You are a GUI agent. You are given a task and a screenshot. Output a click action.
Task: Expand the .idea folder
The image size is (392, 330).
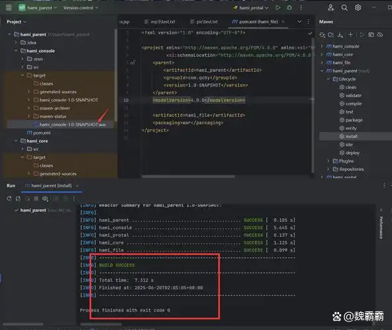16,42
